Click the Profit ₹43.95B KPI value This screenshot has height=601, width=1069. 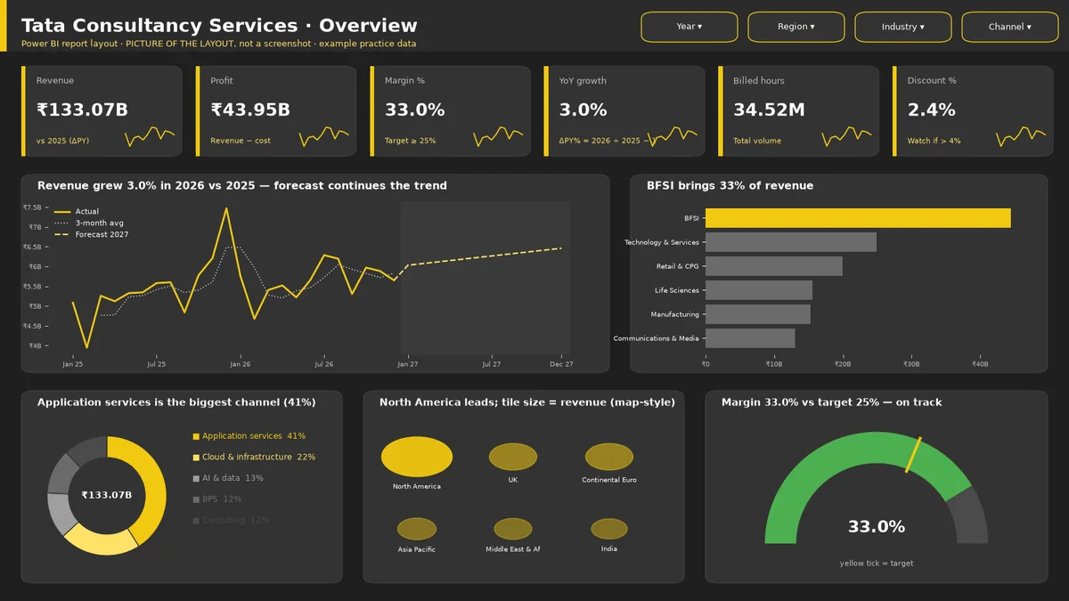(250, 110)
